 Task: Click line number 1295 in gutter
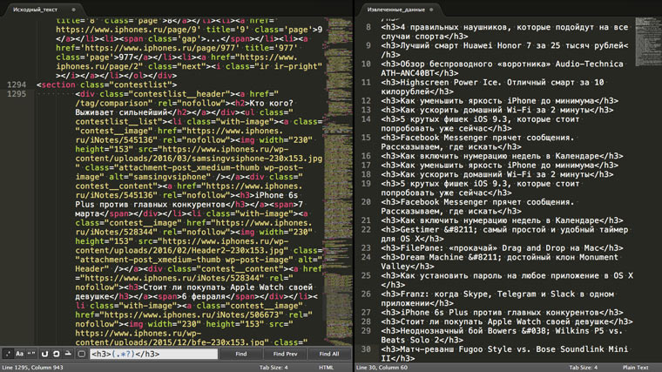(17, 92)
